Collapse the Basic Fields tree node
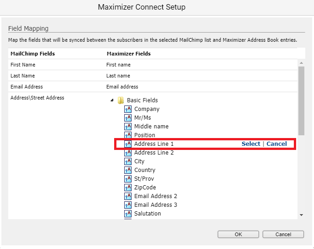The image size is (314, 249). point(112,100)
